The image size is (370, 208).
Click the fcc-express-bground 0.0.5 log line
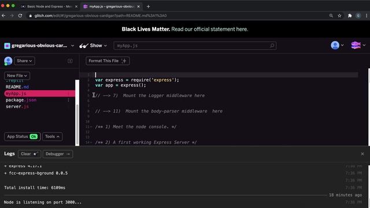36,173
